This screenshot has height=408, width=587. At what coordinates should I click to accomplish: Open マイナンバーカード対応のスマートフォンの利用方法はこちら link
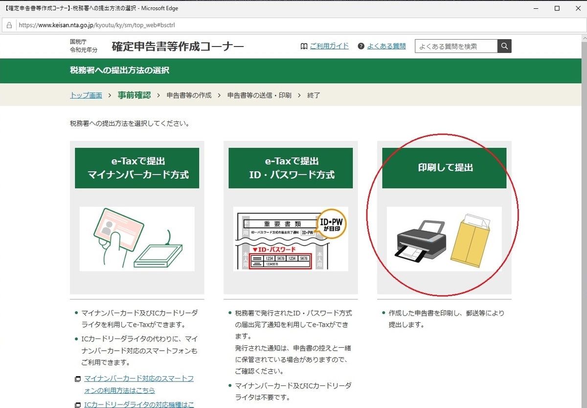point(139,384)
